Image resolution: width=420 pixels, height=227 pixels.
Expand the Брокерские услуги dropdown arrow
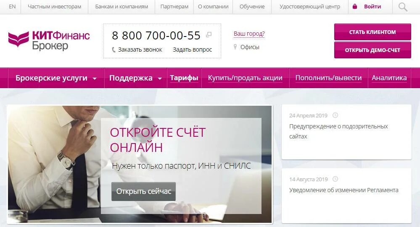coord(94,78)
